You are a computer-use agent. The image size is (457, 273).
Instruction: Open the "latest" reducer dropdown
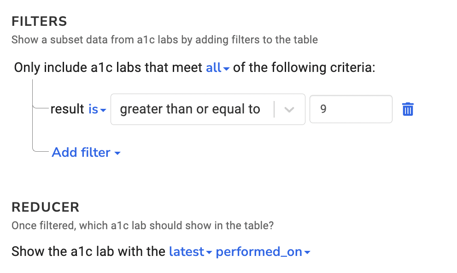pyautogui.click(x=187, y=252)
